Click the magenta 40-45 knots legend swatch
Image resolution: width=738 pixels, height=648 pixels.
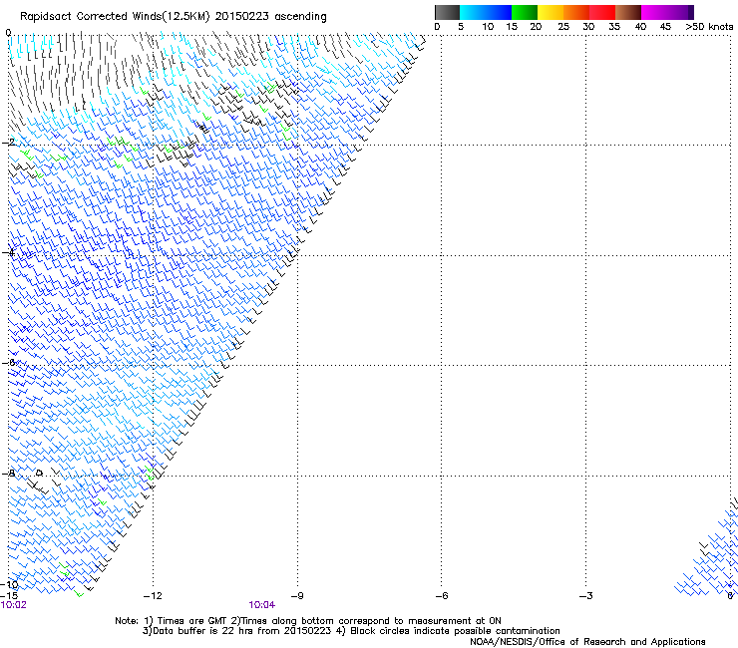(654, 12)
